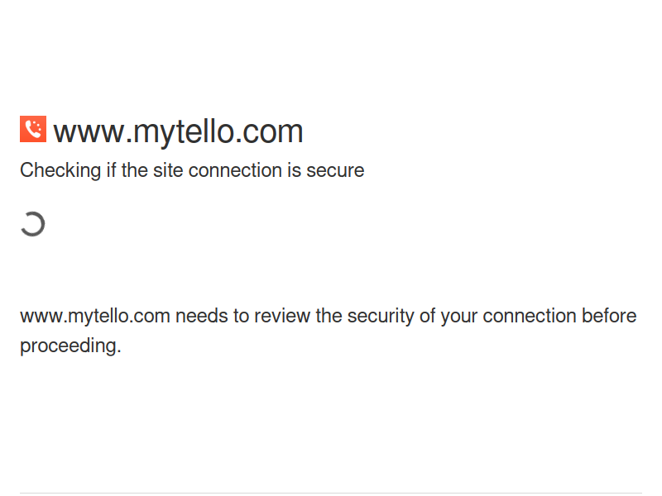
Task: Click the word "proceeding." in the paragraph
Action: click(70, 346)
